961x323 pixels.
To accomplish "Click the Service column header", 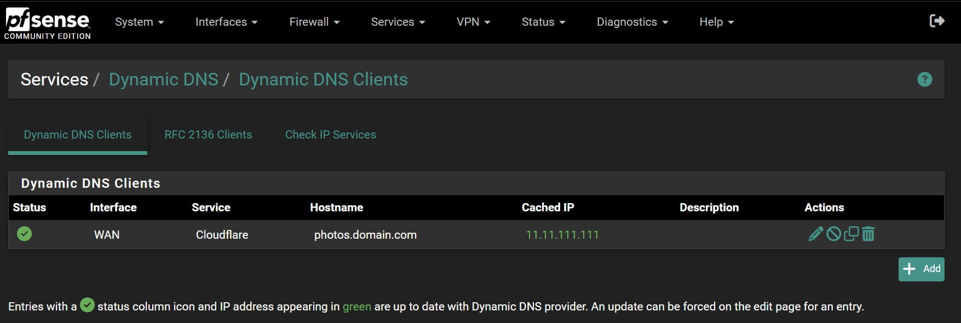I will [211, 207].
